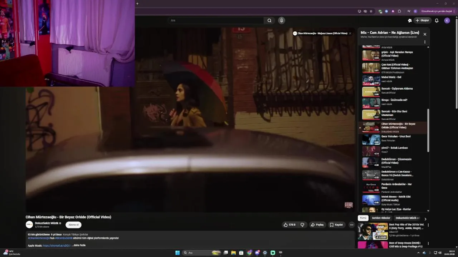The width and height of the screenshot is (458, 257).
Task: Open a new browser tab with plus
Action: pyautogui.click(x=137, y=4)
